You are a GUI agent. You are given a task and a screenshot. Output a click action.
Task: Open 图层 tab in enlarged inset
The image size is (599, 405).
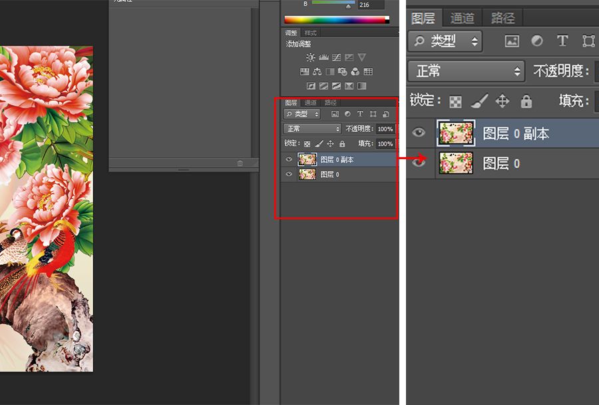pyautogui.click(x=423, y=18)
